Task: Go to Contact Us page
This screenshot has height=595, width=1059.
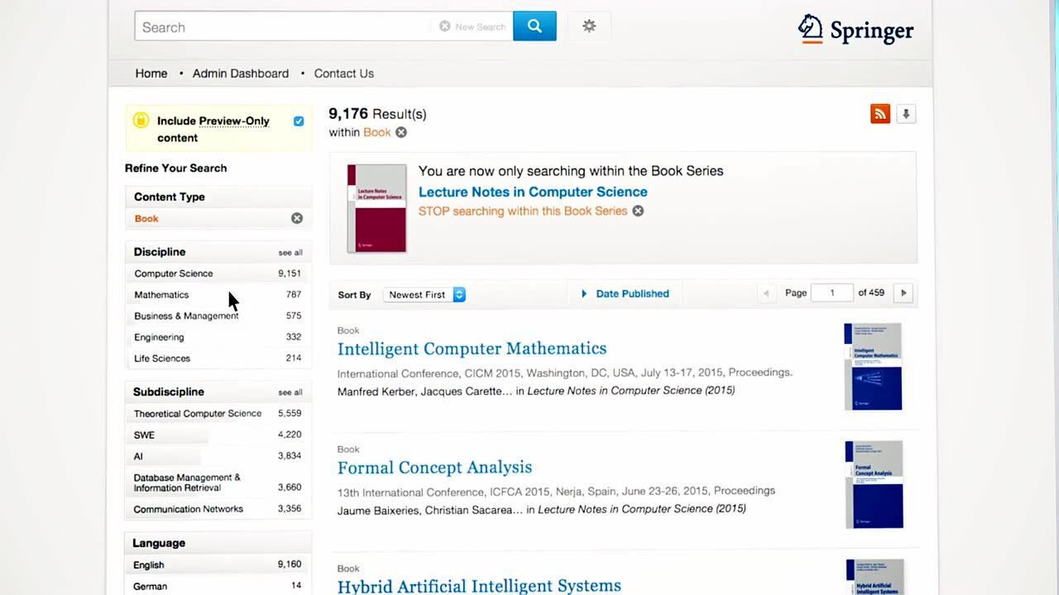Action: click(x=343, y=74)
